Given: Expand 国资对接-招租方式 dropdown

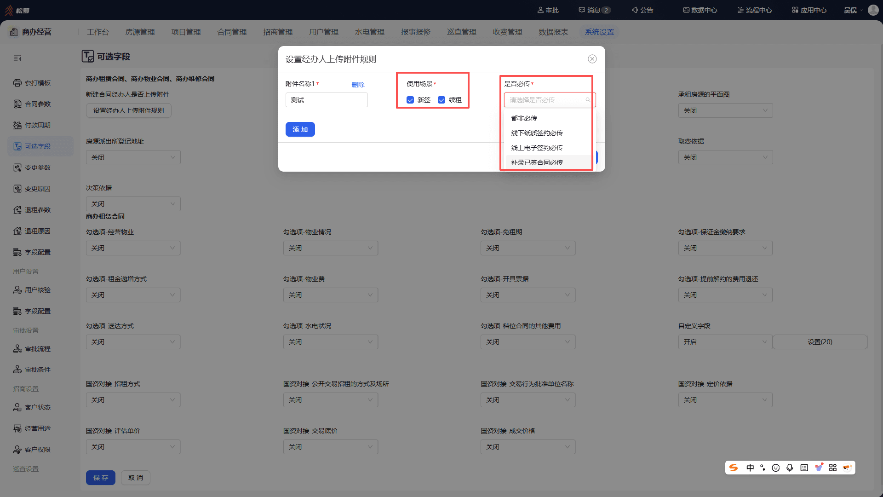Looking at the screenshot, I should pos(133,400).
